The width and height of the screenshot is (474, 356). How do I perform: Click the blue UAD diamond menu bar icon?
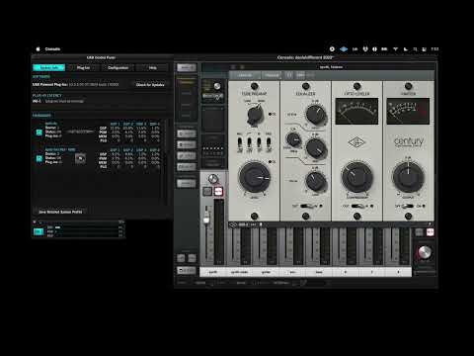pyautogui.click(x=344, y=49)
